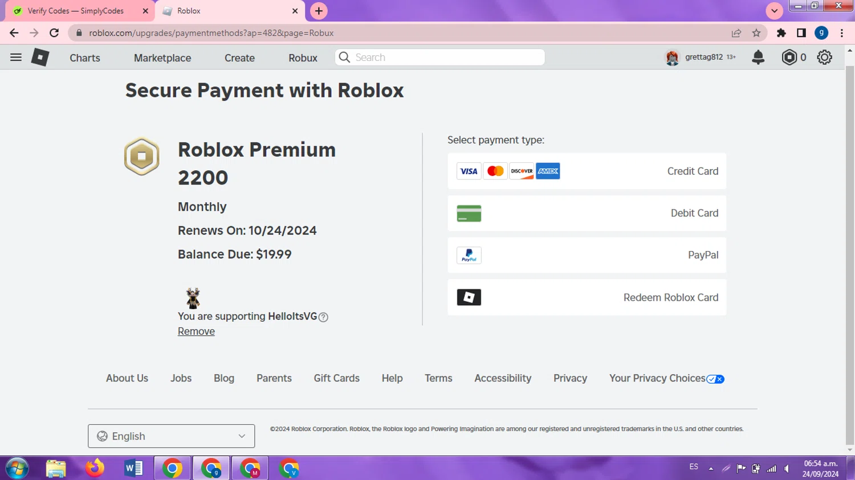
Task: Click the PayPal logo icon
Action: (x=469, y=255)
